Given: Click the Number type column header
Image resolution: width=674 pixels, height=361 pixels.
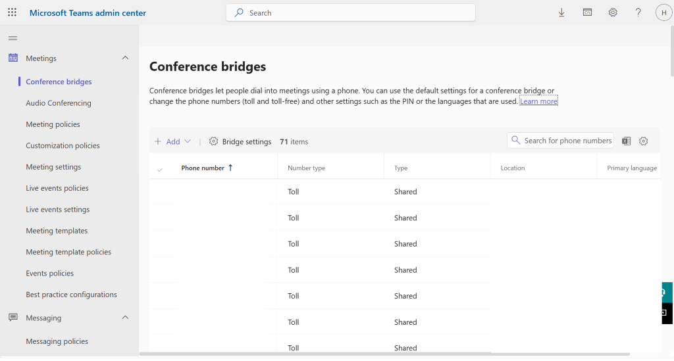Looking at the screenshot, I should (307, 168).
